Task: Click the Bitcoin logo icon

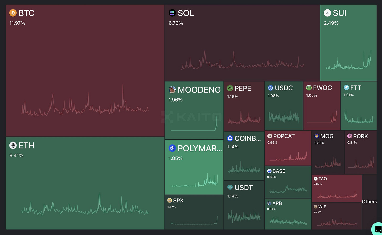Action: point(13,13)
